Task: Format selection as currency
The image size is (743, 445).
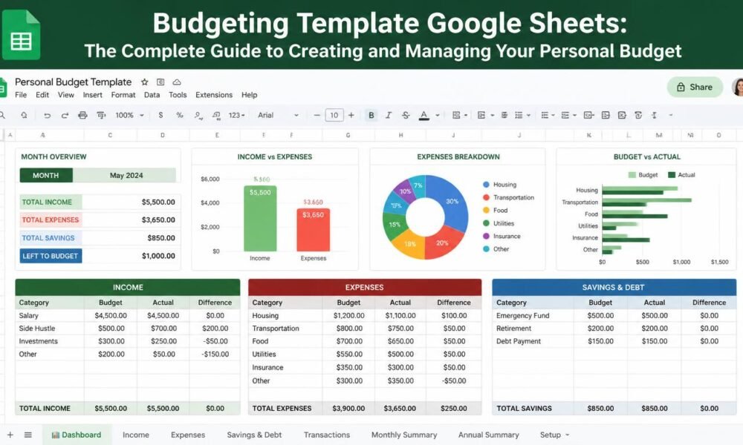Action: point(160,115)
